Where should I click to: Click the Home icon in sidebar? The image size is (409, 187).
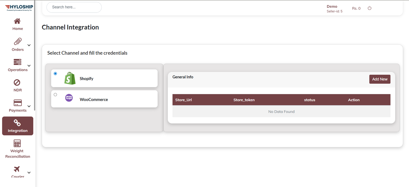pyautogui.click(x=17, y=21)
